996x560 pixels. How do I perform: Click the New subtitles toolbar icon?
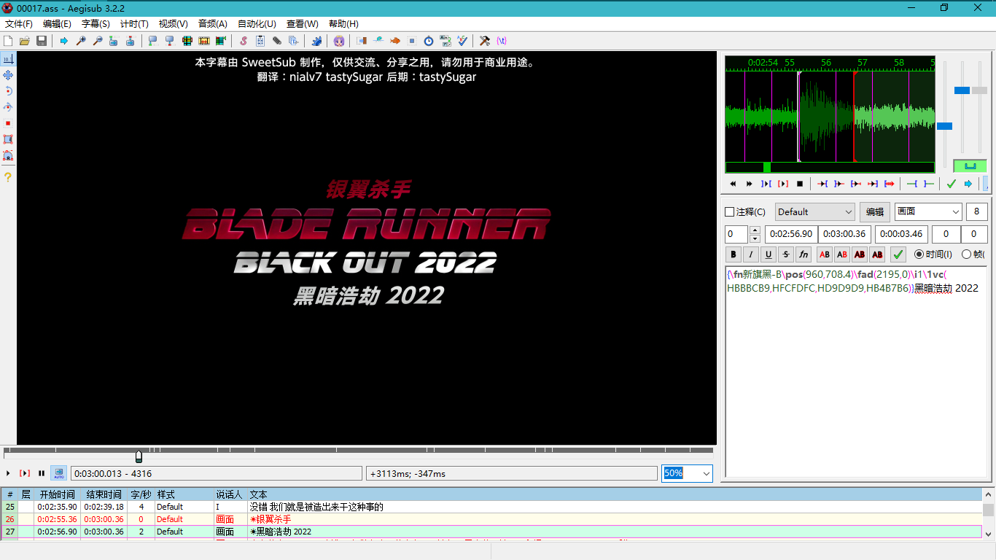[8, 41]
